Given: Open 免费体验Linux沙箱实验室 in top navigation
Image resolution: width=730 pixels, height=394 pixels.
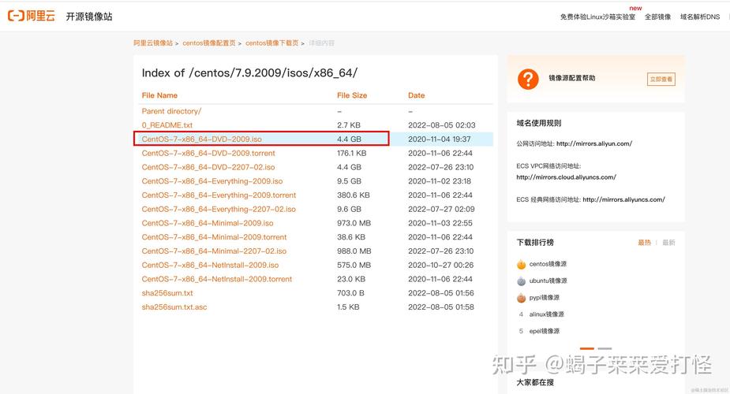Looking at the screenshot, I should [597, 17].
